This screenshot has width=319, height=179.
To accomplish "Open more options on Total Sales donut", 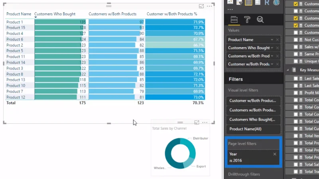I will (205, 122).
